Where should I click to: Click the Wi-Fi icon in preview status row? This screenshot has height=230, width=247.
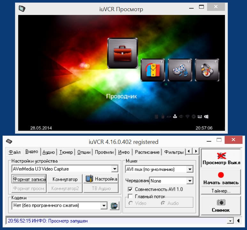point(187,116)
